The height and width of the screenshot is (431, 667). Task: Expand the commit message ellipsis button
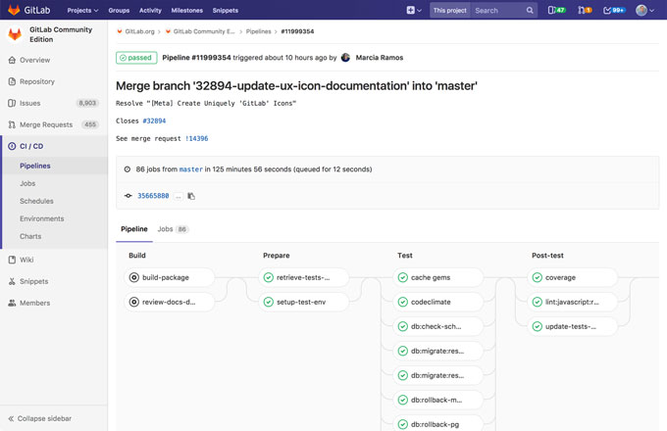179,196
